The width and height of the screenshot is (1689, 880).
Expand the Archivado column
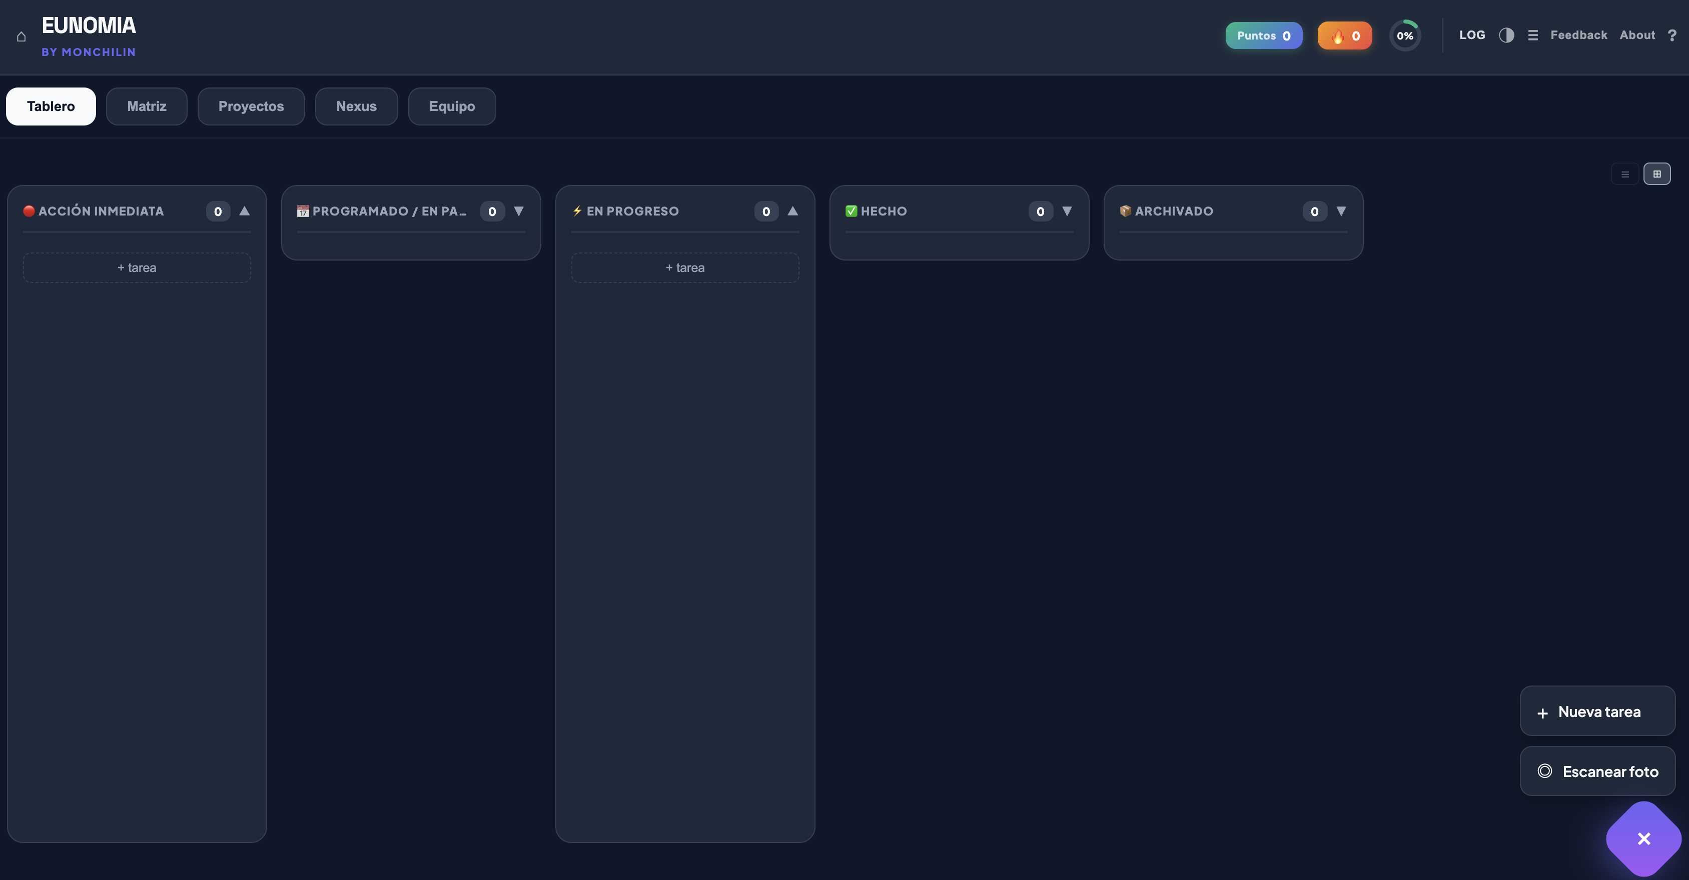1341,211
